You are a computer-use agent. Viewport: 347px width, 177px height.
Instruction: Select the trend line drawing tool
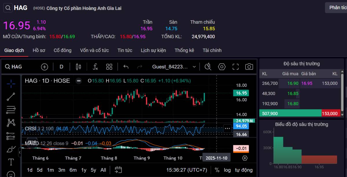(x=11, y=97)
